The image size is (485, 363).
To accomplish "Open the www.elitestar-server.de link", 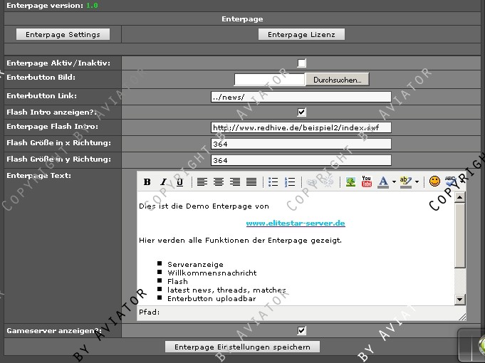I will click(x=296, y=223).
